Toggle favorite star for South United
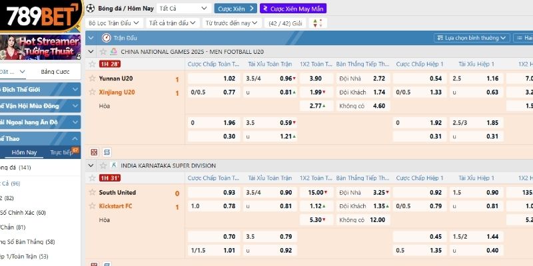This screenshot has width=533, height=266. (93, 193)
